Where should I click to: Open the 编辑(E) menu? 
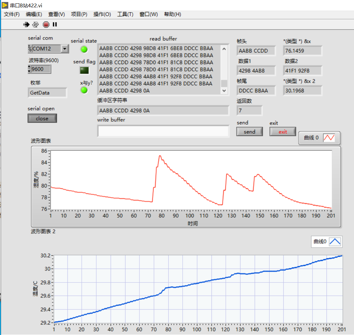(34, 14)
